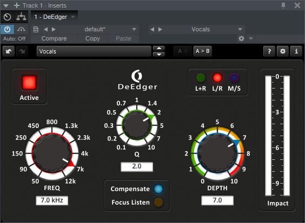Open the plugin Vocals preset field
Viewport: 305px width, 223px height.
point(94,51)
